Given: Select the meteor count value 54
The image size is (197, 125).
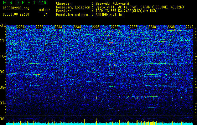Looking at the screenshot, I should coord(45,14).
